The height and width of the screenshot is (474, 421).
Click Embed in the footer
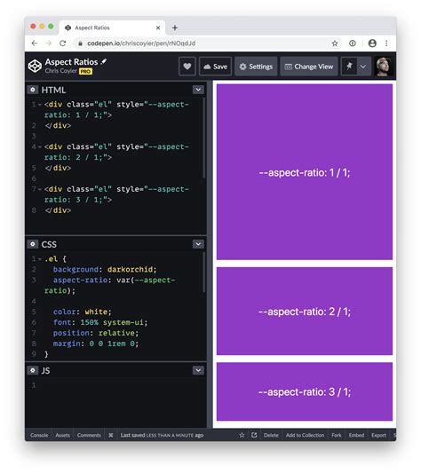[356, 435]
